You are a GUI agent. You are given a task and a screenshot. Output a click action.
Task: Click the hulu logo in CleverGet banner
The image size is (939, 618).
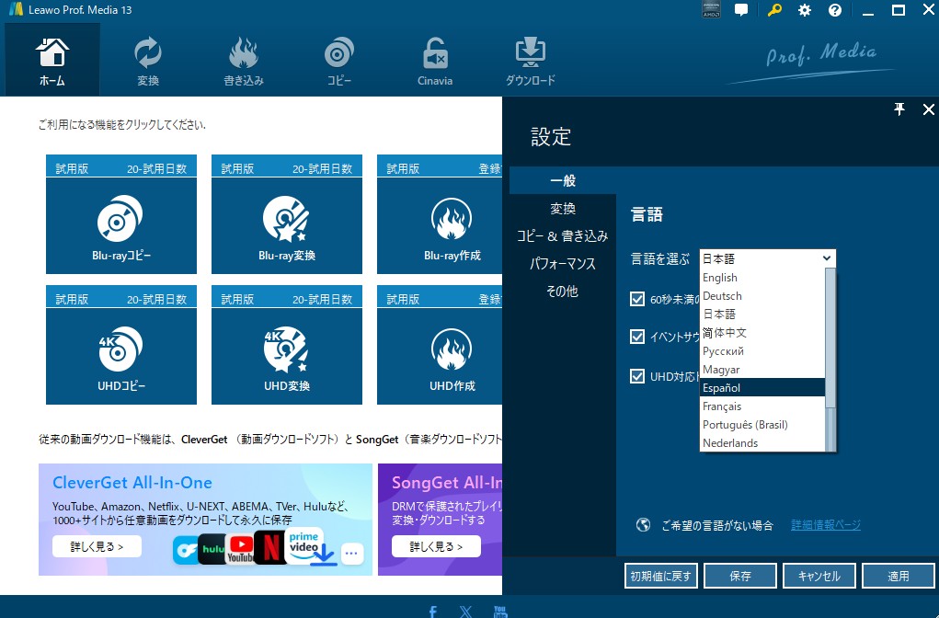[212, 548]
